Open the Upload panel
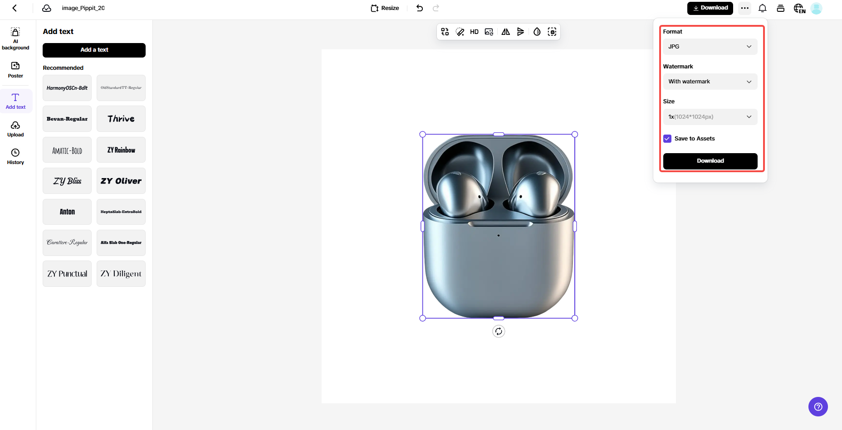This screenshot has width=842, height=430. pyautogui.click(x=15, y=129)
